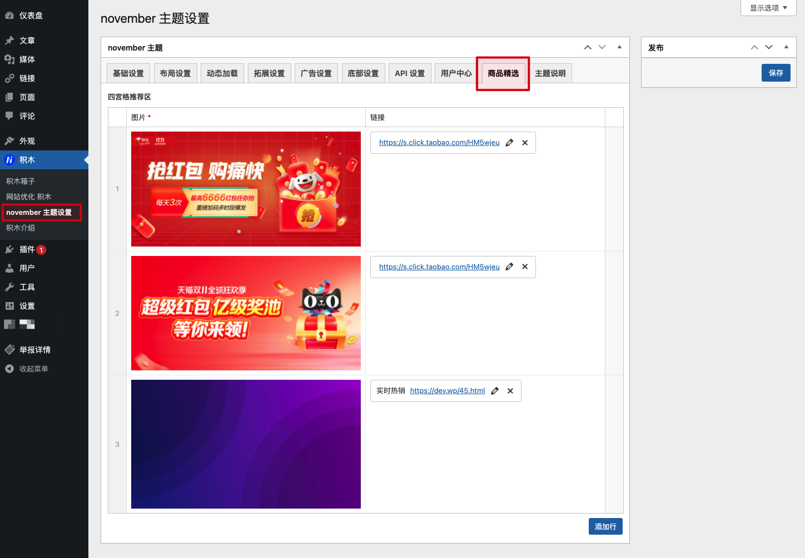
Task: Open the 动态加载 tab
Action: (222, 73)
